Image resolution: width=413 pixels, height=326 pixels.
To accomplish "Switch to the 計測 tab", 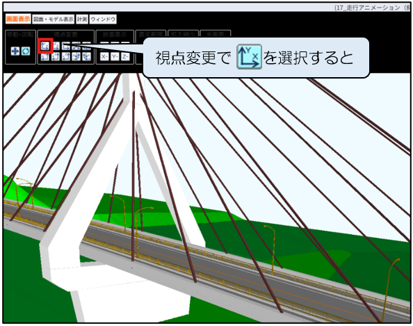I will coord(82,19).
